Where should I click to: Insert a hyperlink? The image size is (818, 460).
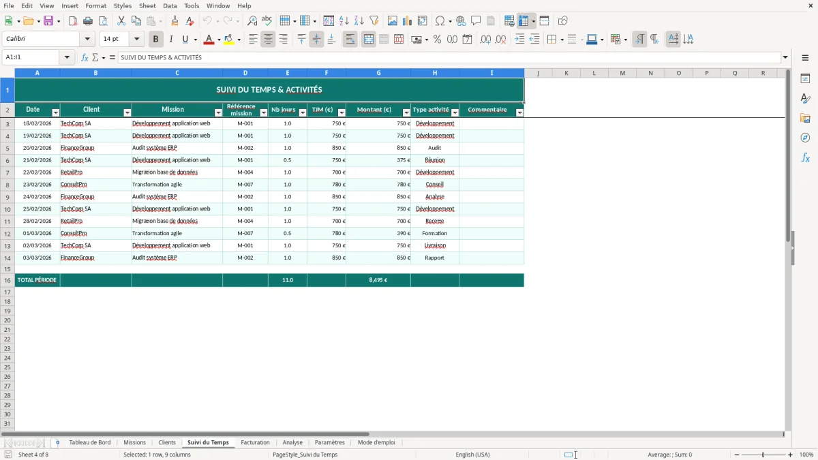point(461,21)
